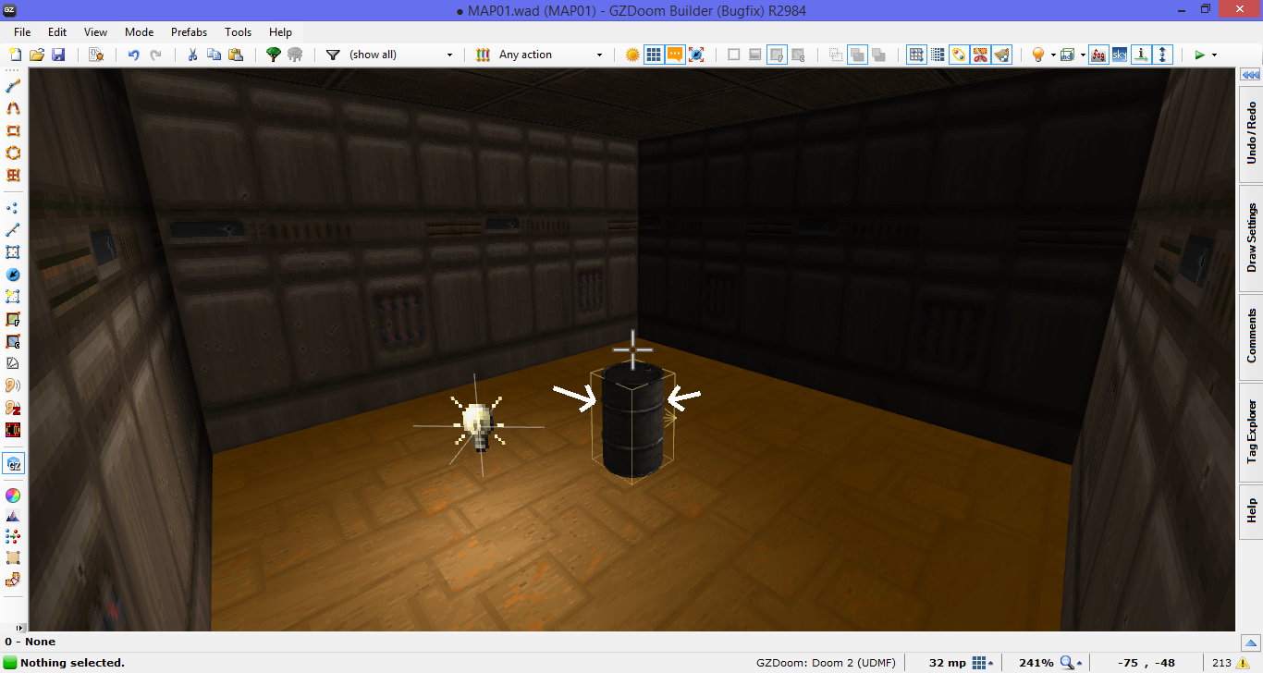The height and width of the screenshot is (673, 1263).
Task: Open the Mode menu
Action: point(139,31)
